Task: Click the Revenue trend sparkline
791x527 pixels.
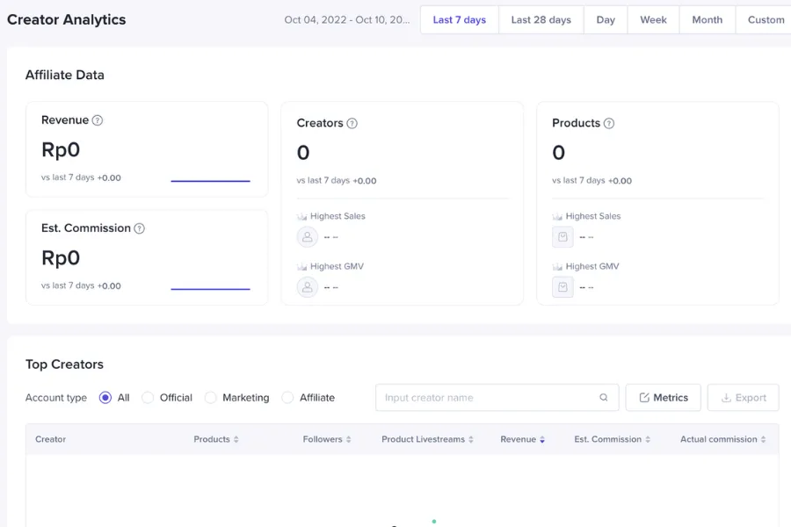Action: 210,181
